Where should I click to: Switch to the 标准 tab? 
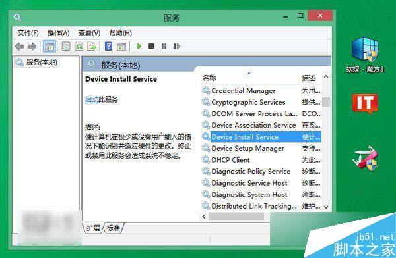coord(113,228)
